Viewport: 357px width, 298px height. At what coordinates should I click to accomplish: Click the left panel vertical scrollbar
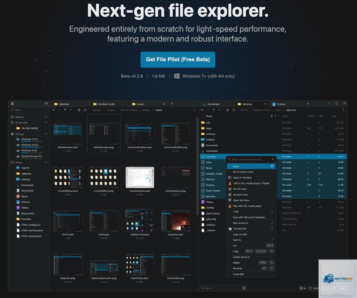pos(197,167)
